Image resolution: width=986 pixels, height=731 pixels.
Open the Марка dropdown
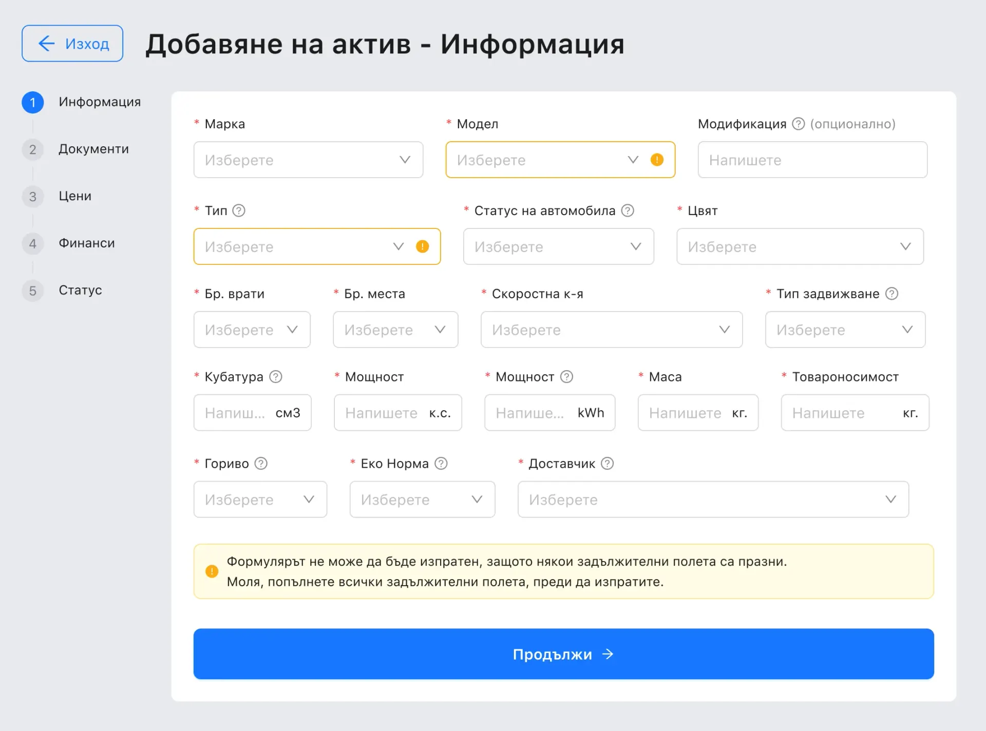point(308,160)
